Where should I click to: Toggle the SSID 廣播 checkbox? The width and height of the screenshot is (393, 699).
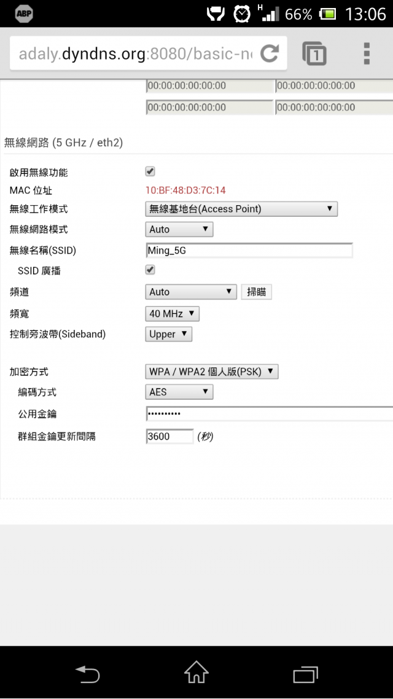[150, 270]
